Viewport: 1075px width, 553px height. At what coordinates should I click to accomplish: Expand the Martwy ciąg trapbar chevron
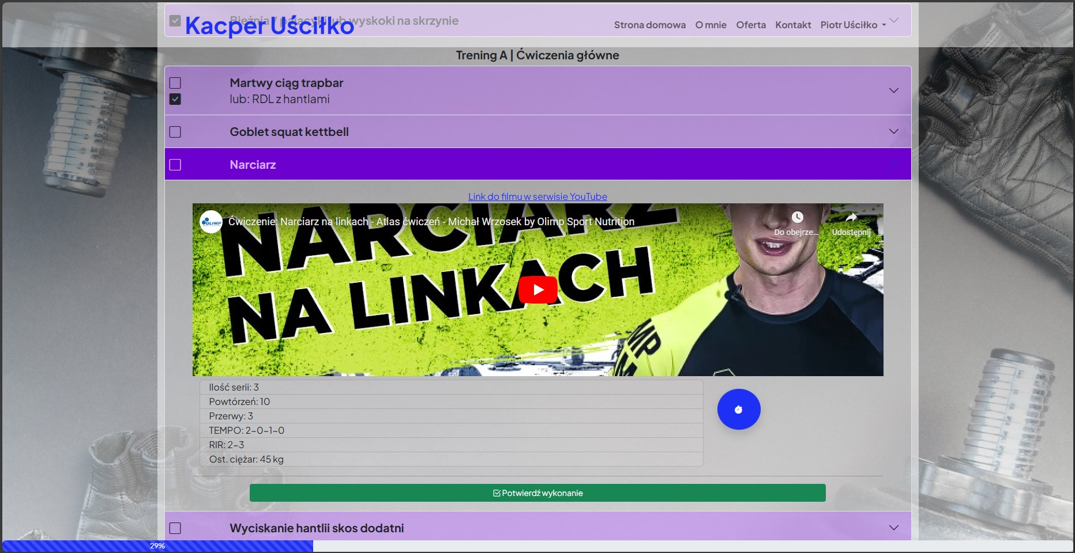click(x=894, y=90)
